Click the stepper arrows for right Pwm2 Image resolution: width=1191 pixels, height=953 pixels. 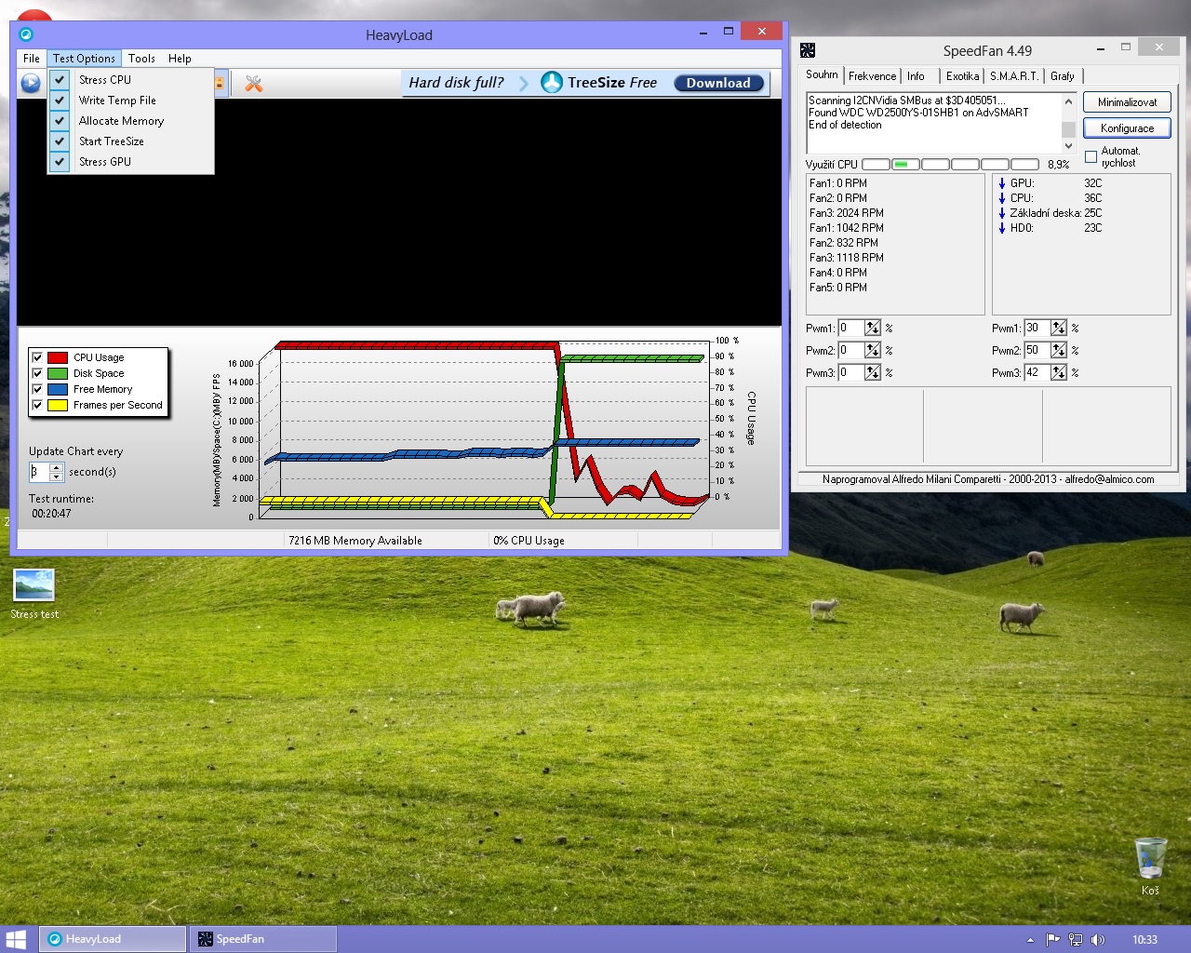[x=1059, y=350]
